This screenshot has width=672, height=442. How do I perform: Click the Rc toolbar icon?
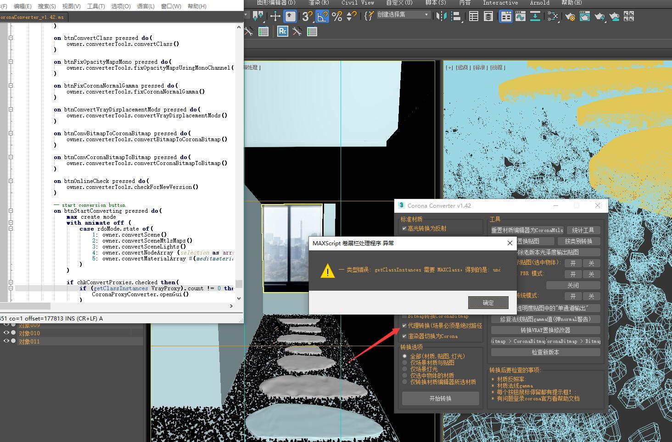[x=283, y=31]
